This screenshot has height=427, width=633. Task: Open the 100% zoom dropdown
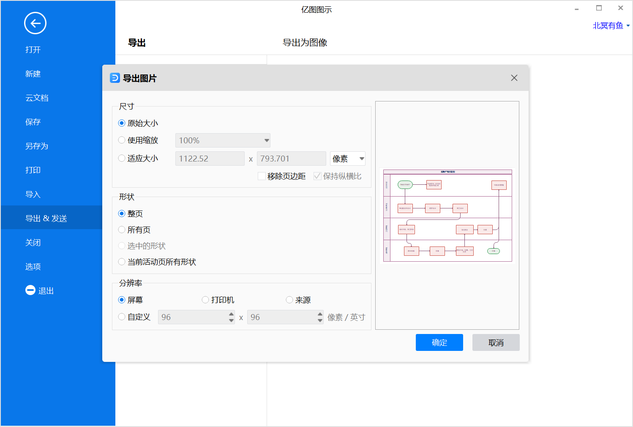(223, 140)
